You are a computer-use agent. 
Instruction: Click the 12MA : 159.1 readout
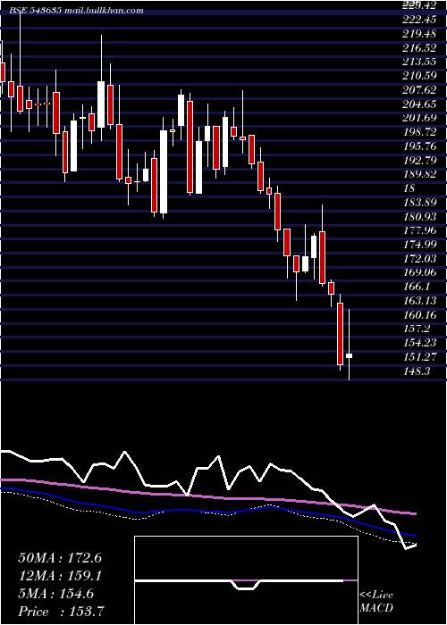click(60, 576)
